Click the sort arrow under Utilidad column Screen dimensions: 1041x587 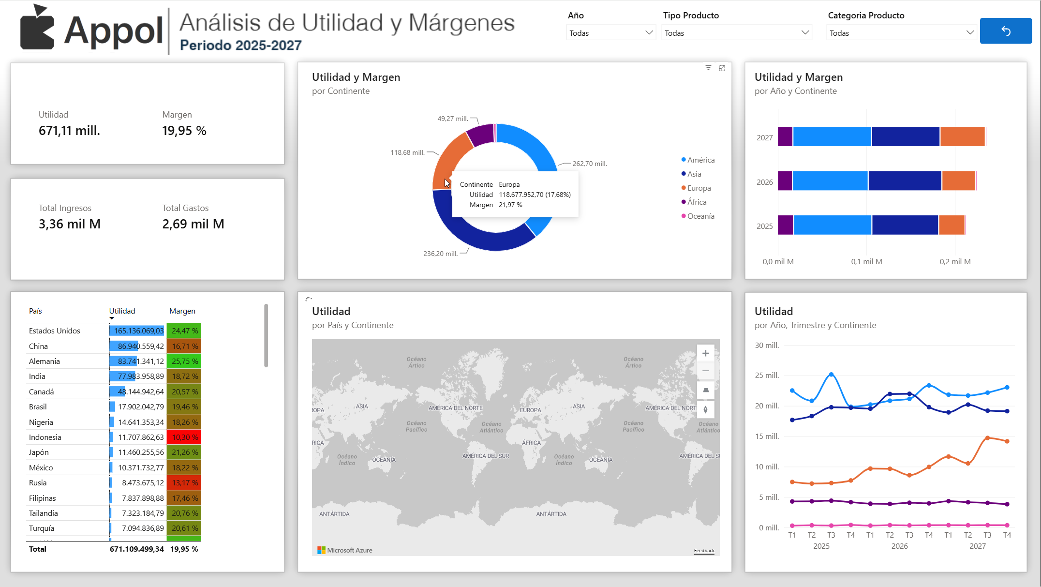pyautogui.click(x=112, y=318)
